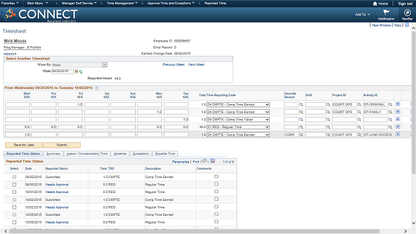The height and width of the screenshot is (234, 416).
Task: Switch to the Leave / Compensatory Time tab
Action: (86, 154)
